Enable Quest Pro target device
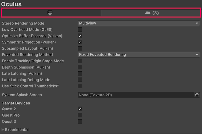202x134 pixels. pos(80,115)
